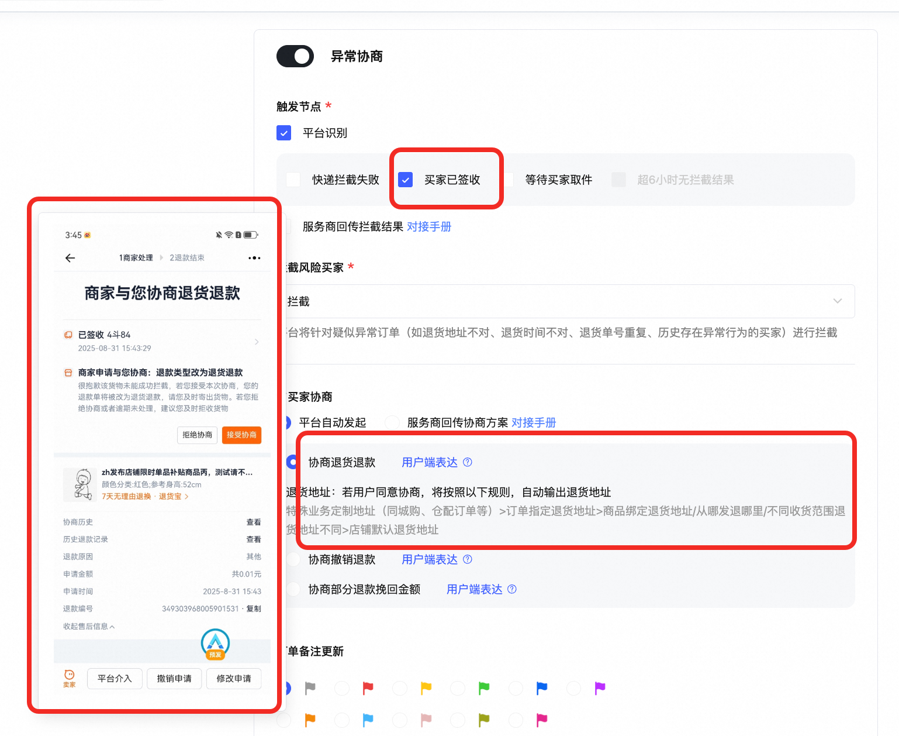Expand the 已签收 shipment detail chevron
Image resolution: width=899 pixels, height=736 pixels.
pyautogui.click(x=256, y=341)
